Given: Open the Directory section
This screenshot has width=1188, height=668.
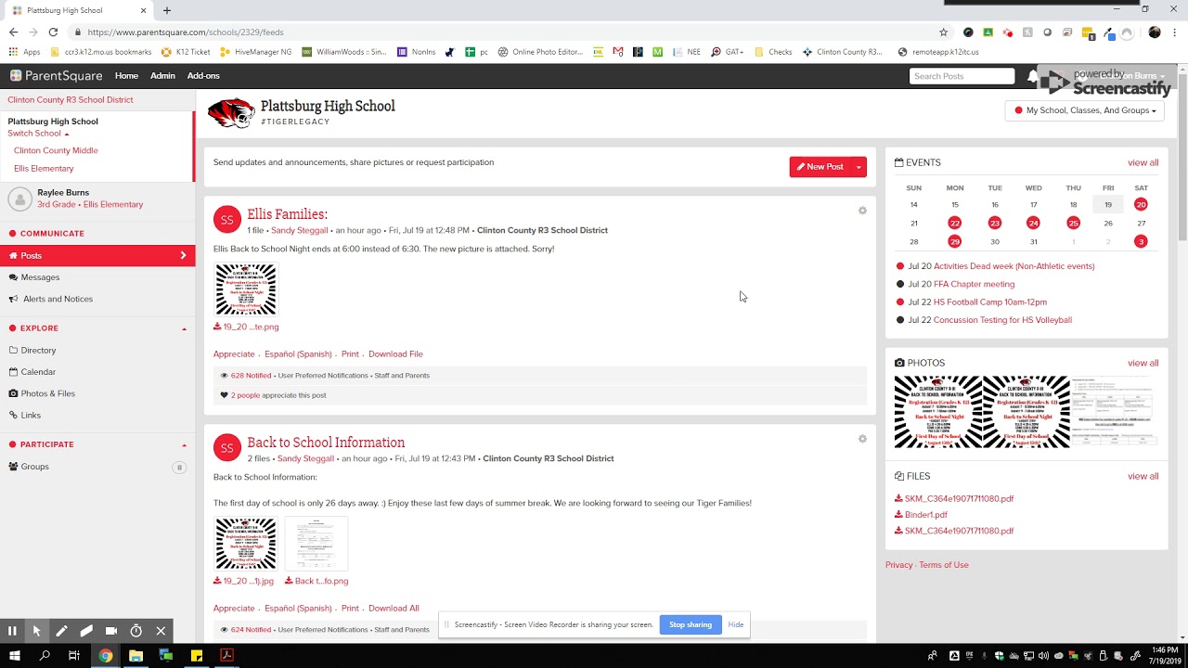Looking at the screenshot, I should click(38, 351).
